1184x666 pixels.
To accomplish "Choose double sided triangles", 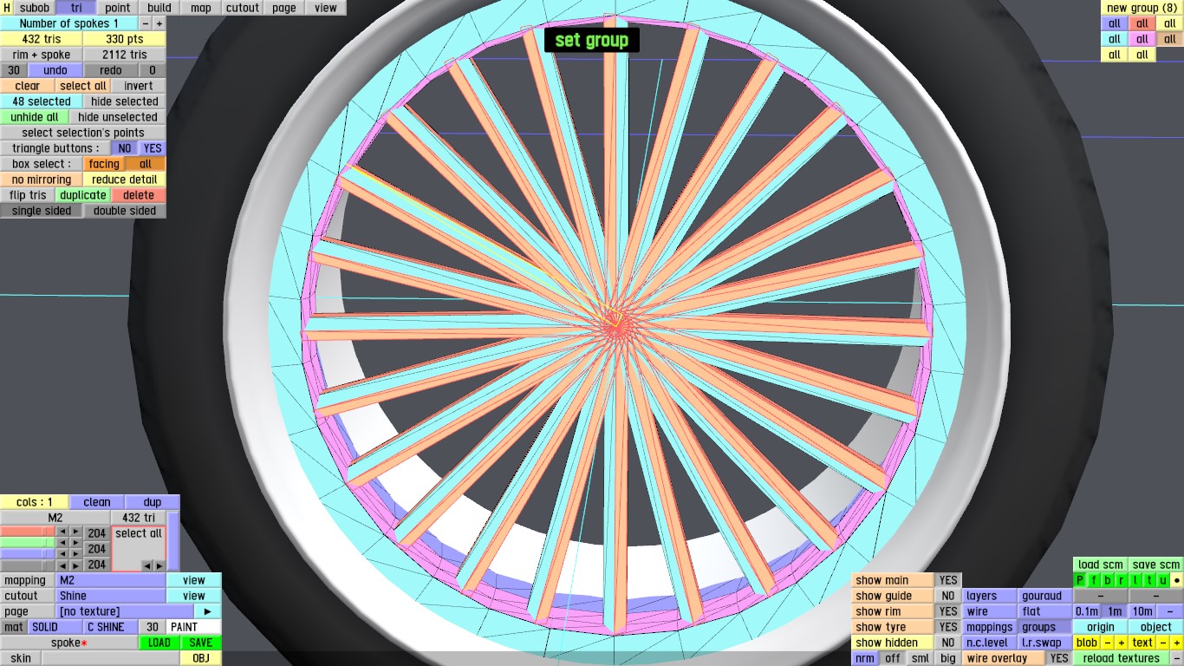I will pos(125,211).
